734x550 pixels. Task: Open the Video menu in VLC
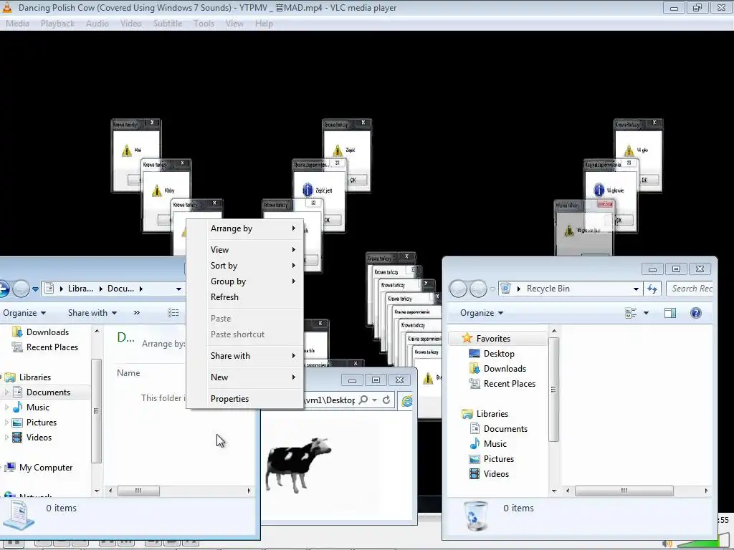pyautogui.click(x=130, y=24)
